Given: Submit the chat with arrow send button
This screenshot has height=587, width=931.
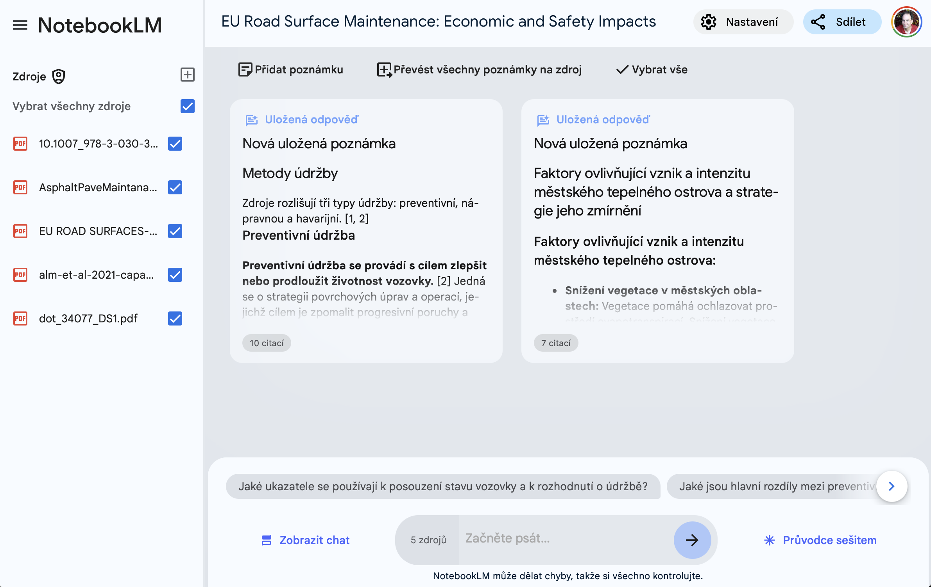Looking at the screenshot, I should pos(692,540).
